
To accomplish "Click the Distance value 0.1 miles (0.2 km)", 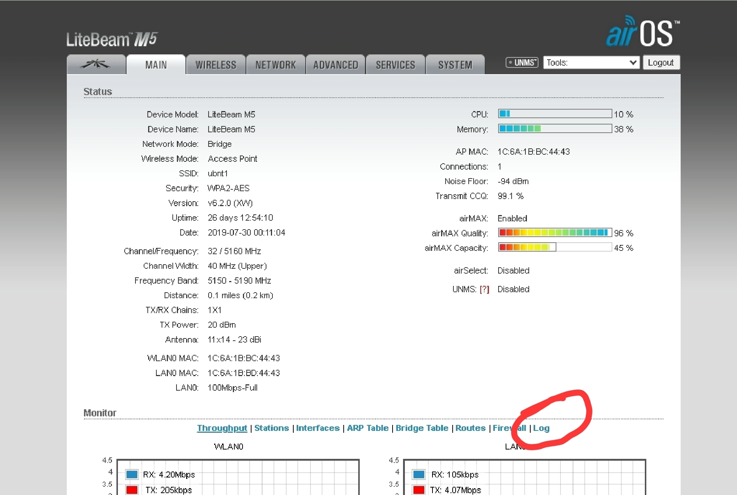I will click(240, 296).
